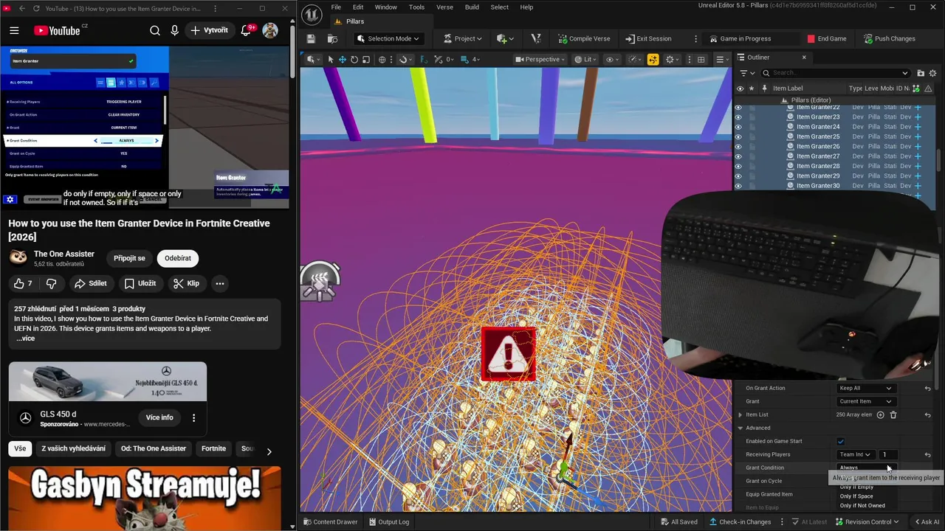
Task: Select the scale gizmo tool
Action: click(366, 59)
